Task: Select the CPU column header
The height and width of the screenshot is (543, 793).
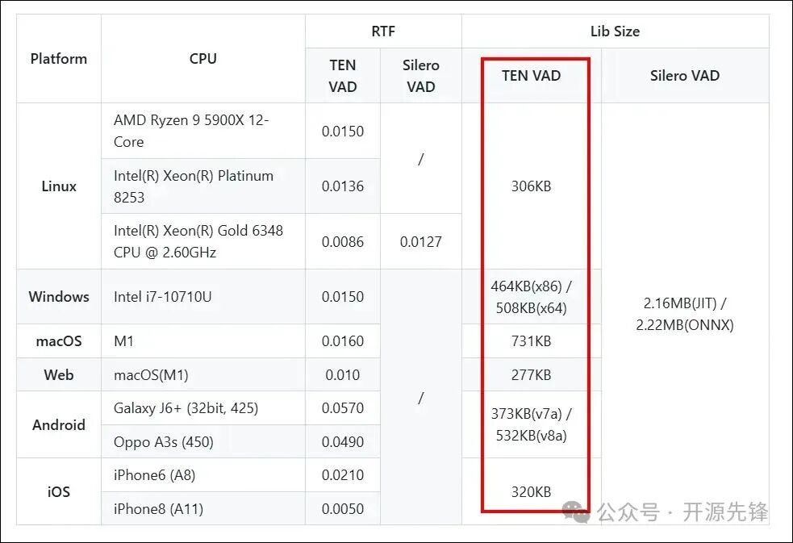Action: click(203, 59)
